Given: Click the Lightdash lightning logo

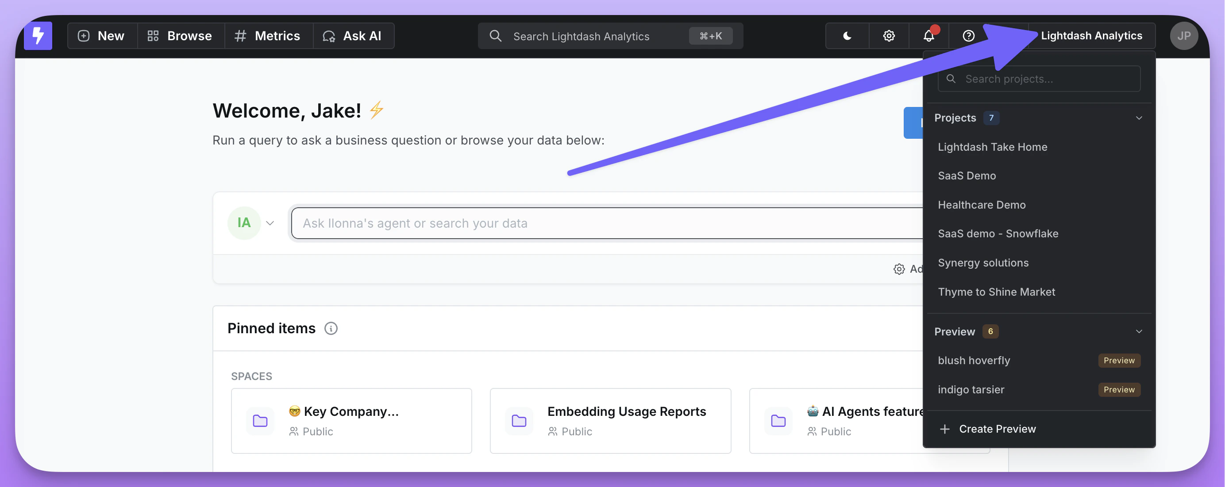Looking at the screenshot, I should tap(38, 36).
